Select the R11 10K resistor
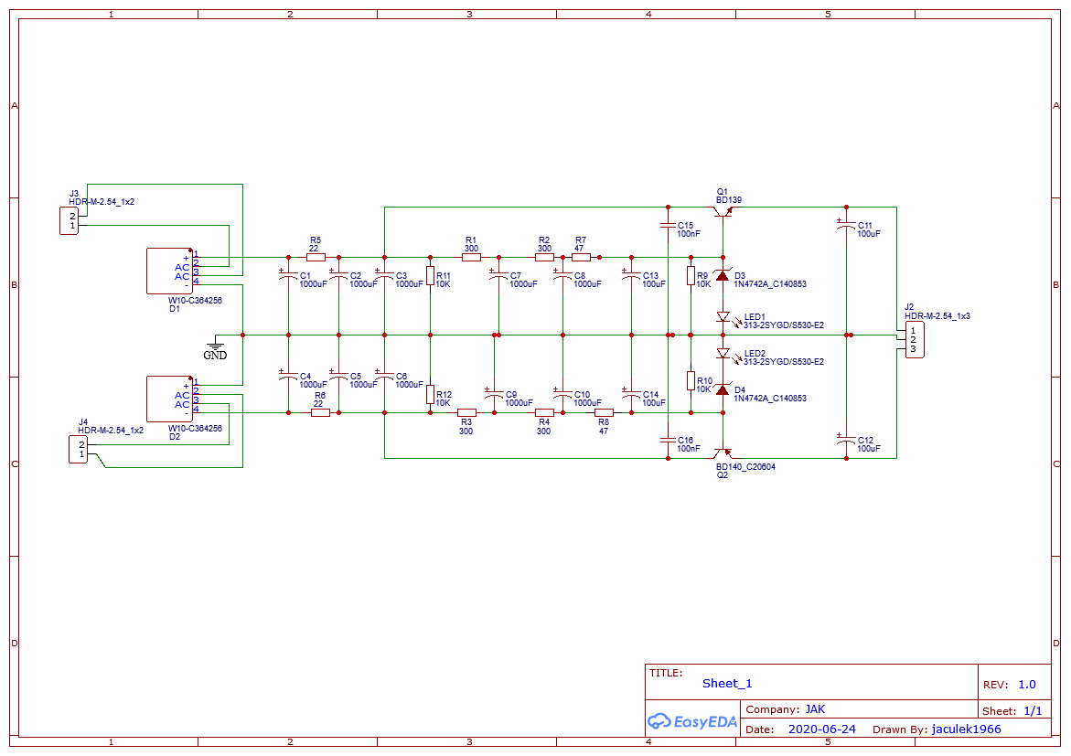 coord(430,276)
